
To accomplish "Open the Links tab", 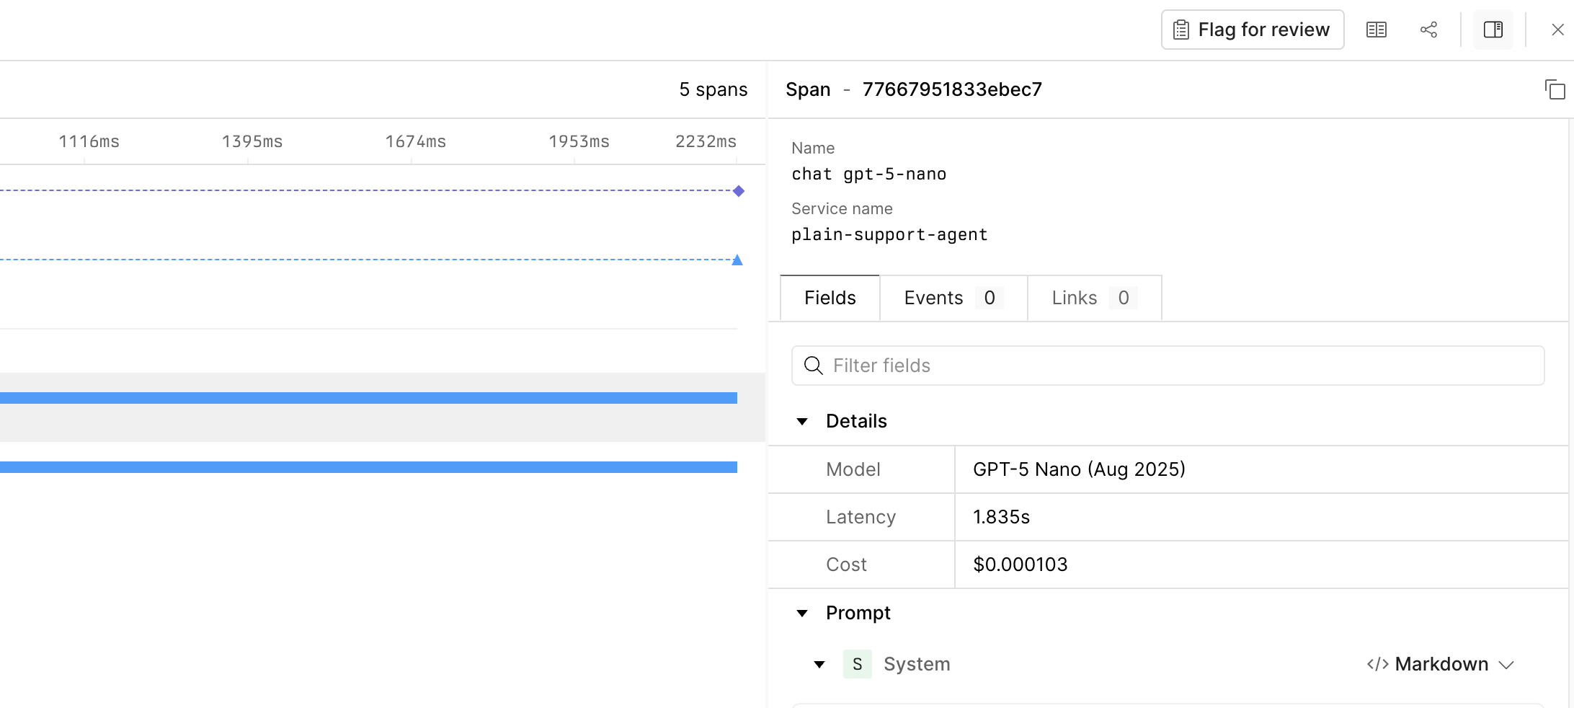I will coord(1094,298).
